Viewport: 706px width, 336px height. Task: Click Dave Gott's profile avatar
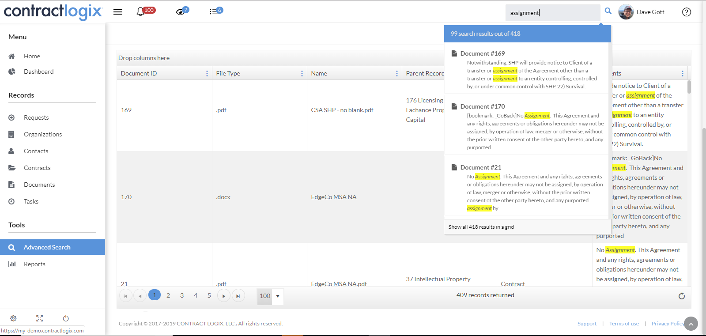(626, 12)
